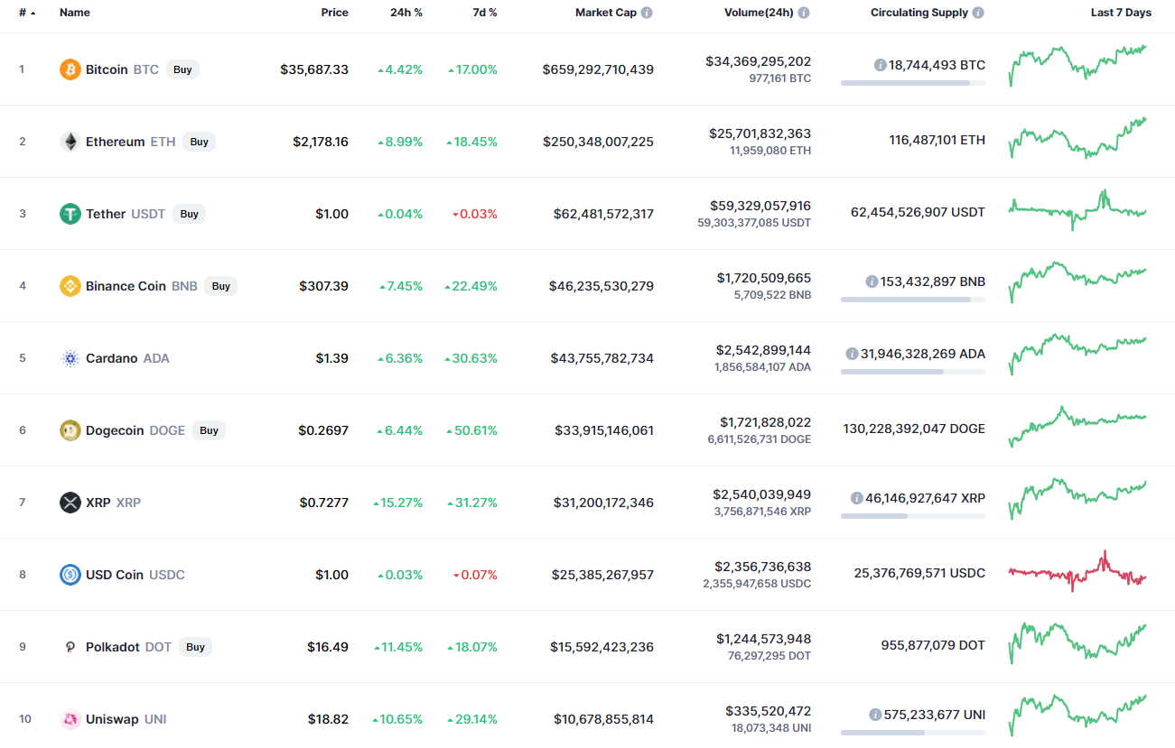Image resolution: width=1175 pixels, height=748 pixels.
Task: Click the Binance Coin logo icon
Action: click(70, 286)
